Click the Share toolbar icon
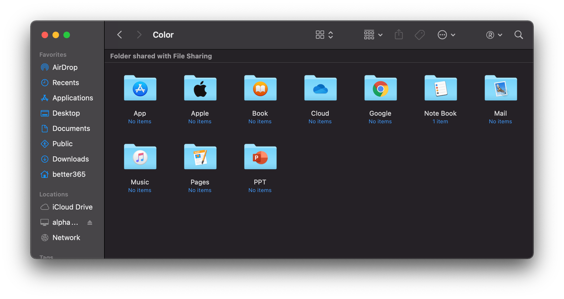The height and width of the screenshot is (299, 564). tap(399, 34)
